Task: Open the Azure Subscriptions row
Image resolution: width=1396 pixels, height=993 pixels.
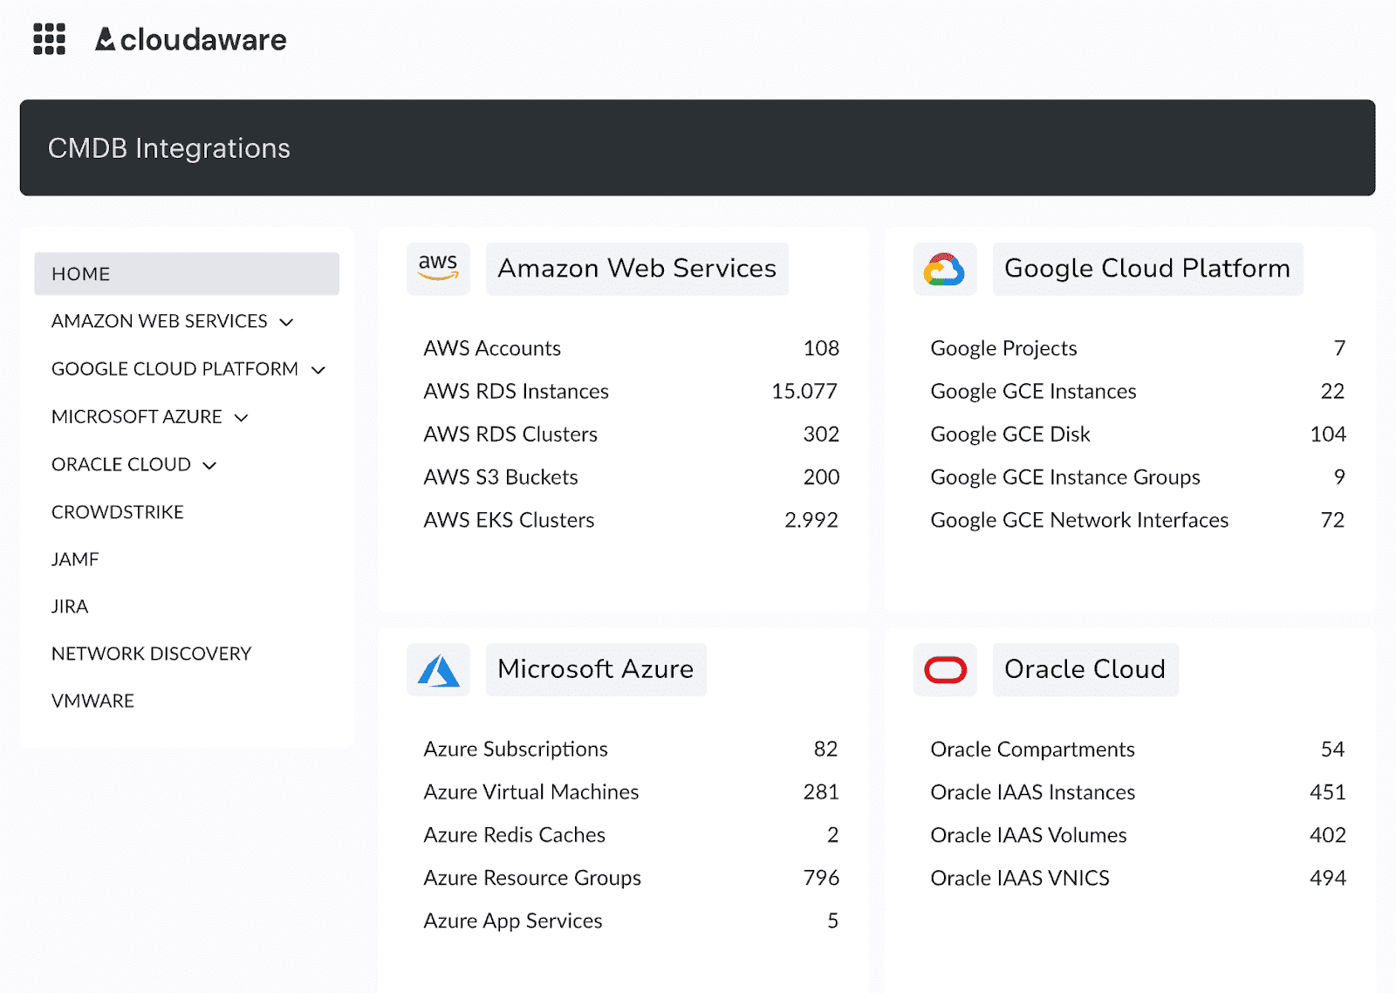Action: pyautogui.click(x=632, y=749)
